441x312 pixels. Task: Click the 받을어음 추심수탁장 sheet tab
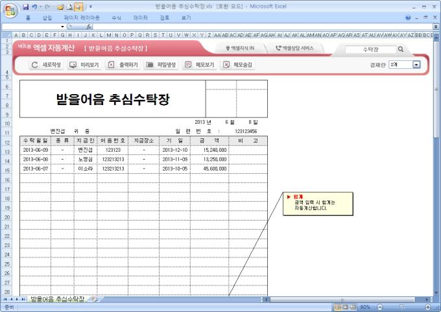pyautogui.click(x=57, y=299)
